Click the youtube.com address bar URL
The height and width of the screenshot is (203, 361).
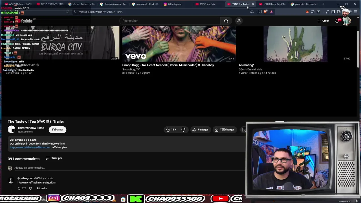click(x=101, y=12)
